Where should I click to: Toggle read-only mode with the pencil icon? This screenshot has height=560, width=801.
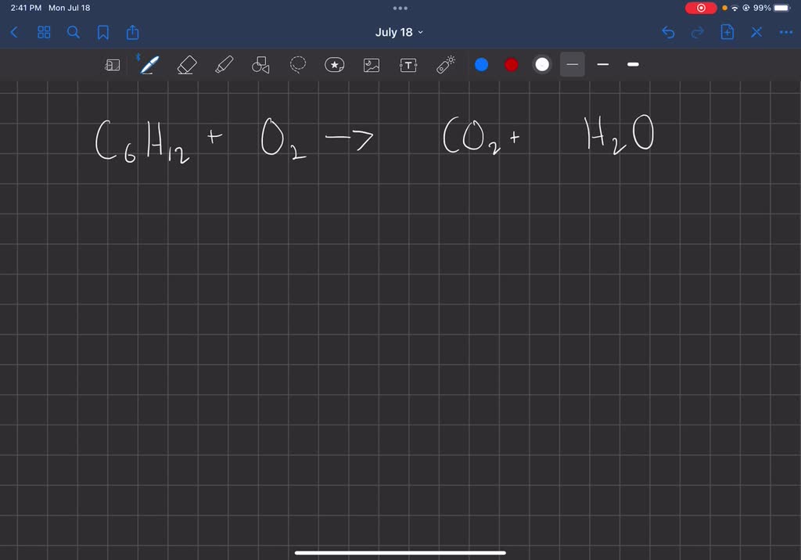113,65
